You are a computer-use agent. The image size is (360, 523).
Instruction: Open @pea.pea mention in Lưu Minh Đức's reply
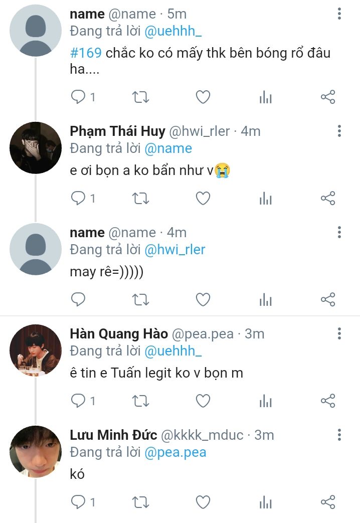click(x=175, y=452)
